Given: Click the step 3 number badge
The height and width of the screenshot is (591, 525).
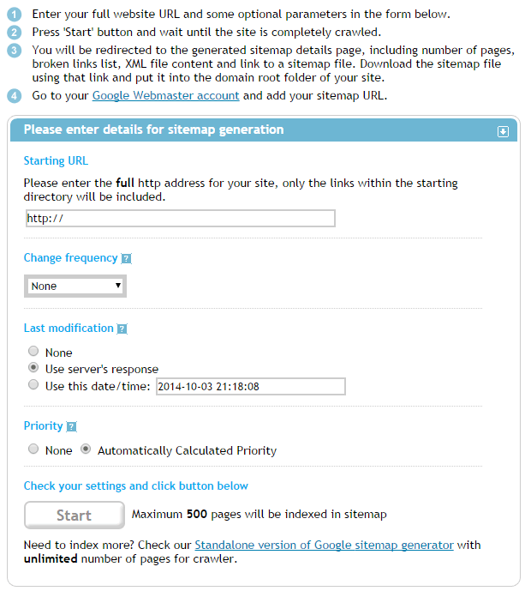Looking at the screenshot, I should (15, 50).
